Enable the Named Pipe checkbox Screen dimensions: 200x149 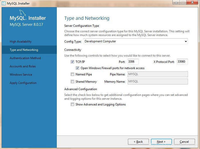[x=72, y=74]
